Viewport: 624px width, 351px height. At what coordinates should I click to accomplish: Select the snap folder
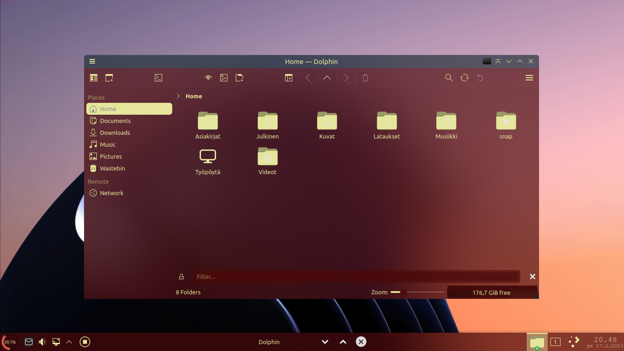pyautogui.click(x=506, y=125)
